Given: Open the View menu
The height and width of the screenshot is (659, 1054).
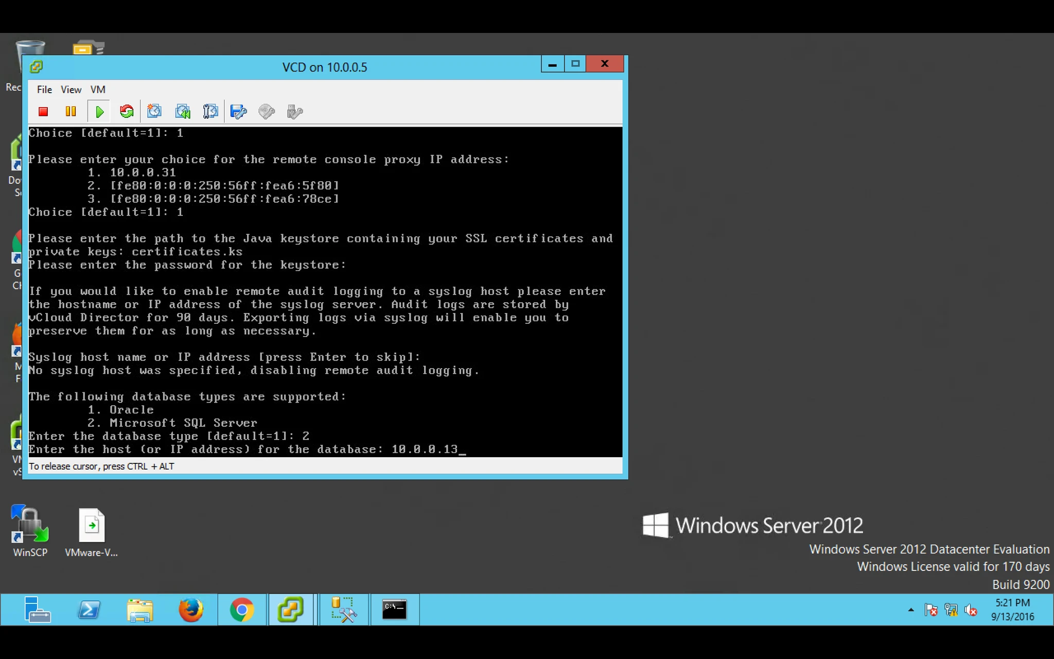Looking at the screenshot, I should coord(71,90).
